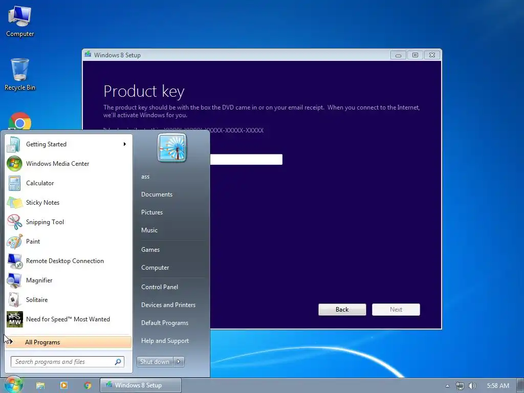Viewport: 524px width, 393px height.
Task: Click the Sticky Notes icon
Action: [x=14, y=203]
